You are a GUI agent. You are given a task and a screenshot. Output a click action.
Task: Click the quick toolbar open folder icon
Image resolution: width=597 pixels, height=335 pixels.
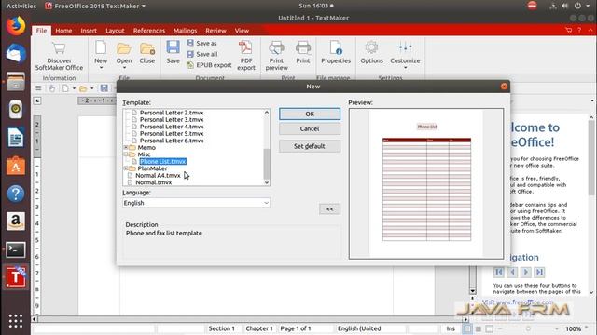pyautogui.click(x=83, y=88)
